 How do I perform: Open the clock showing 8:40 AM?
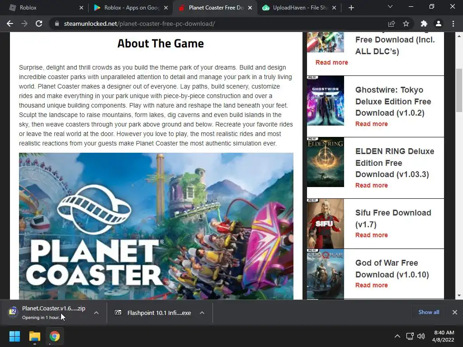(443, 336)
